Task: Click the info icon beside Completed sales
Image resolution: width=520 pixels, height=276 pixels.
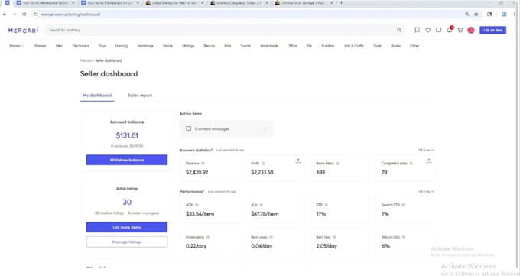Action: coord(411,163)
